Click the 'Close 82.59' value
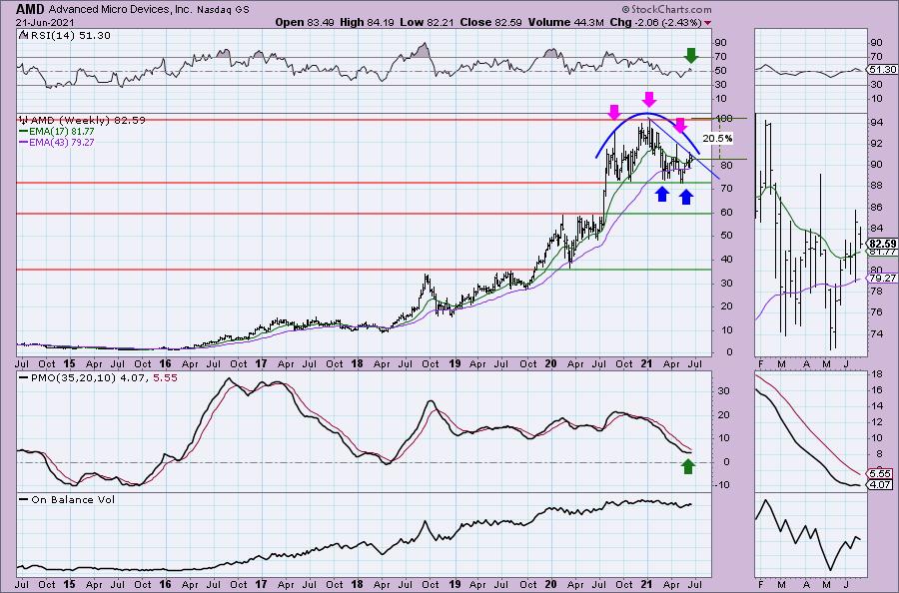899x593 pixels. (490, 22)
